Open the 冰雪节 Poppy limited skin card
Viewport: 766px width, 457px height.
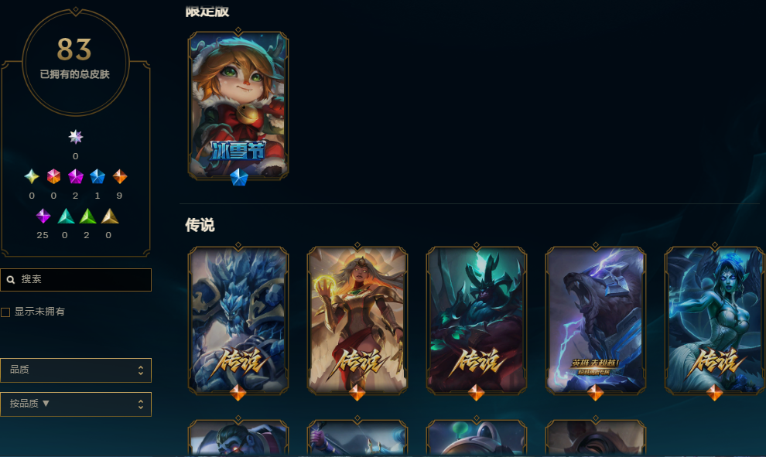click(238, 105)
